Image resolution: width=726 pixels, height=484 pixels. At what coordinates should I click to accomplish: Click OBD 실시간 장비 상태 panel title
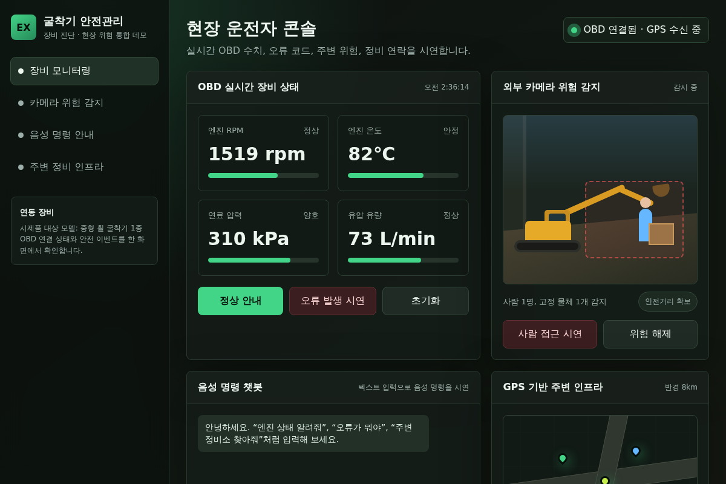[x=249, y=87]
